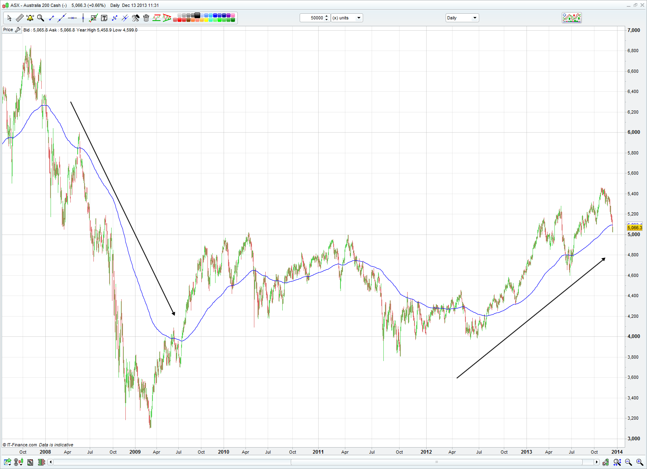Activate the magnifying glass zoom tool
Image resolution: width=647 pixels, height=469 pixels.
(x=40, y=18)
